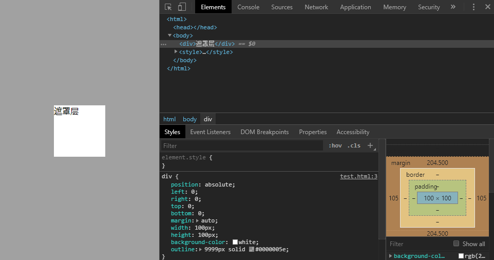Select the div 遮罩层 element row

327,44
